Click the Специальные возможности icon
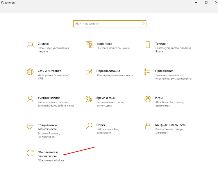Screen dimensions: 218x172 [x=30, y=126]
